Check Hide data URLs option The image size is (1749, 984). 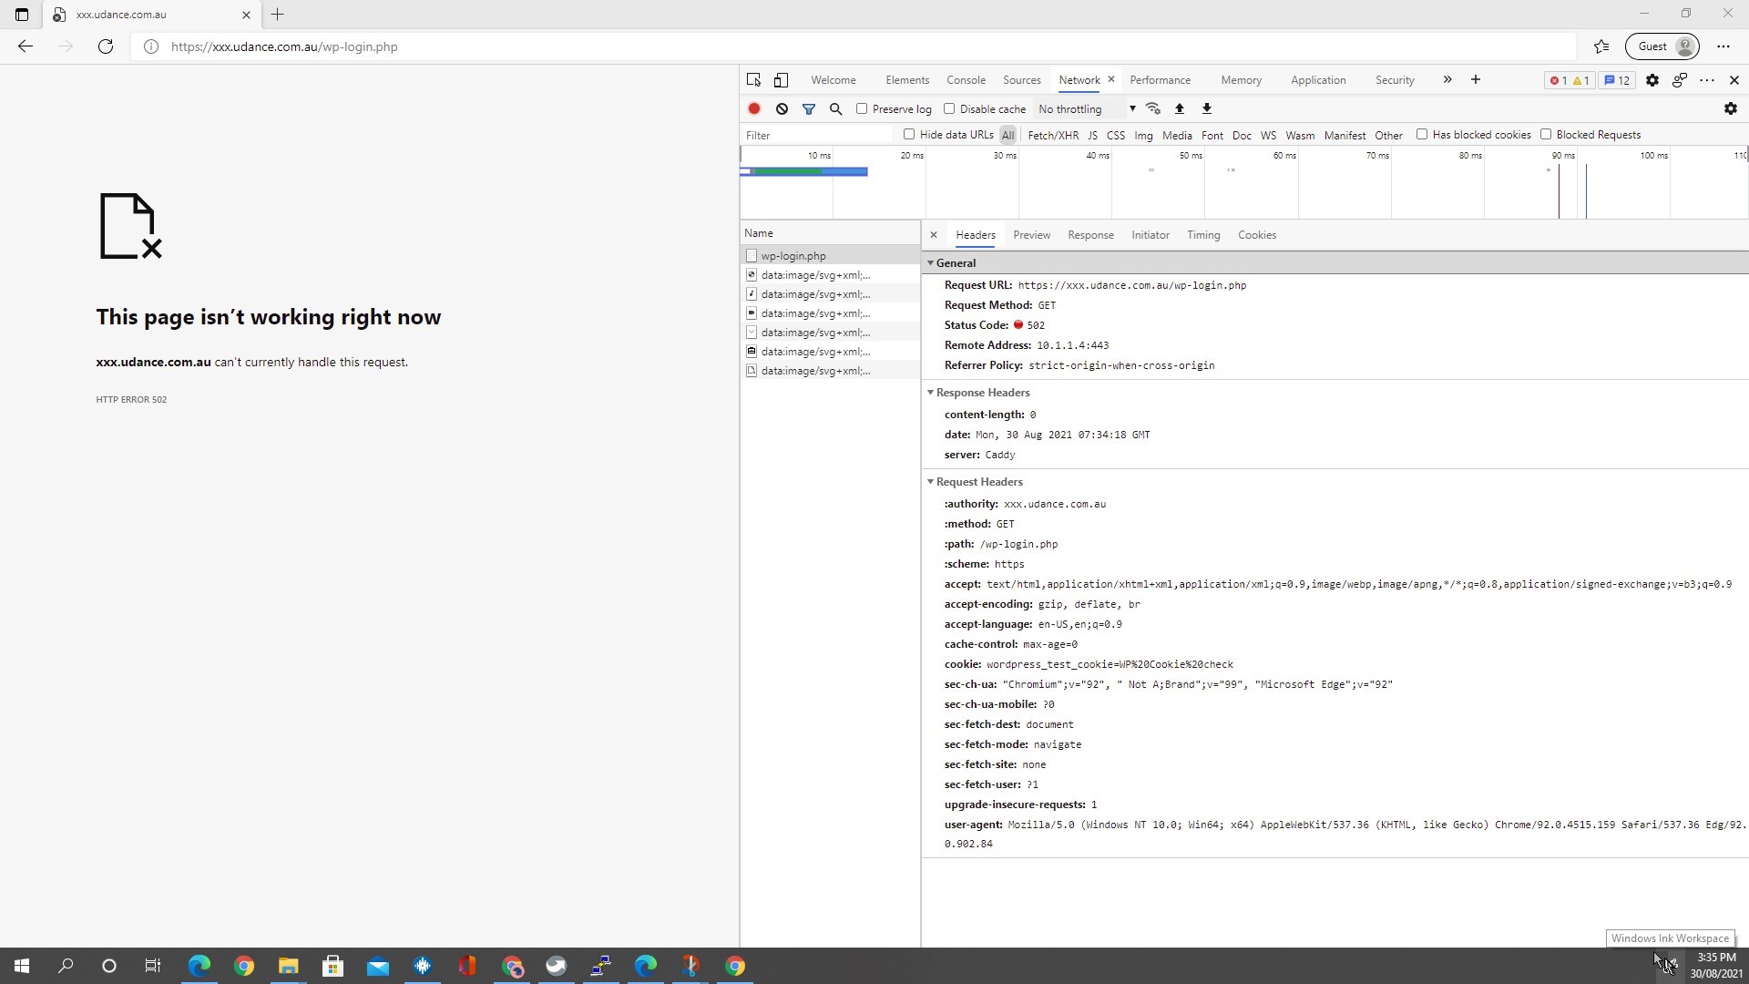908,134
